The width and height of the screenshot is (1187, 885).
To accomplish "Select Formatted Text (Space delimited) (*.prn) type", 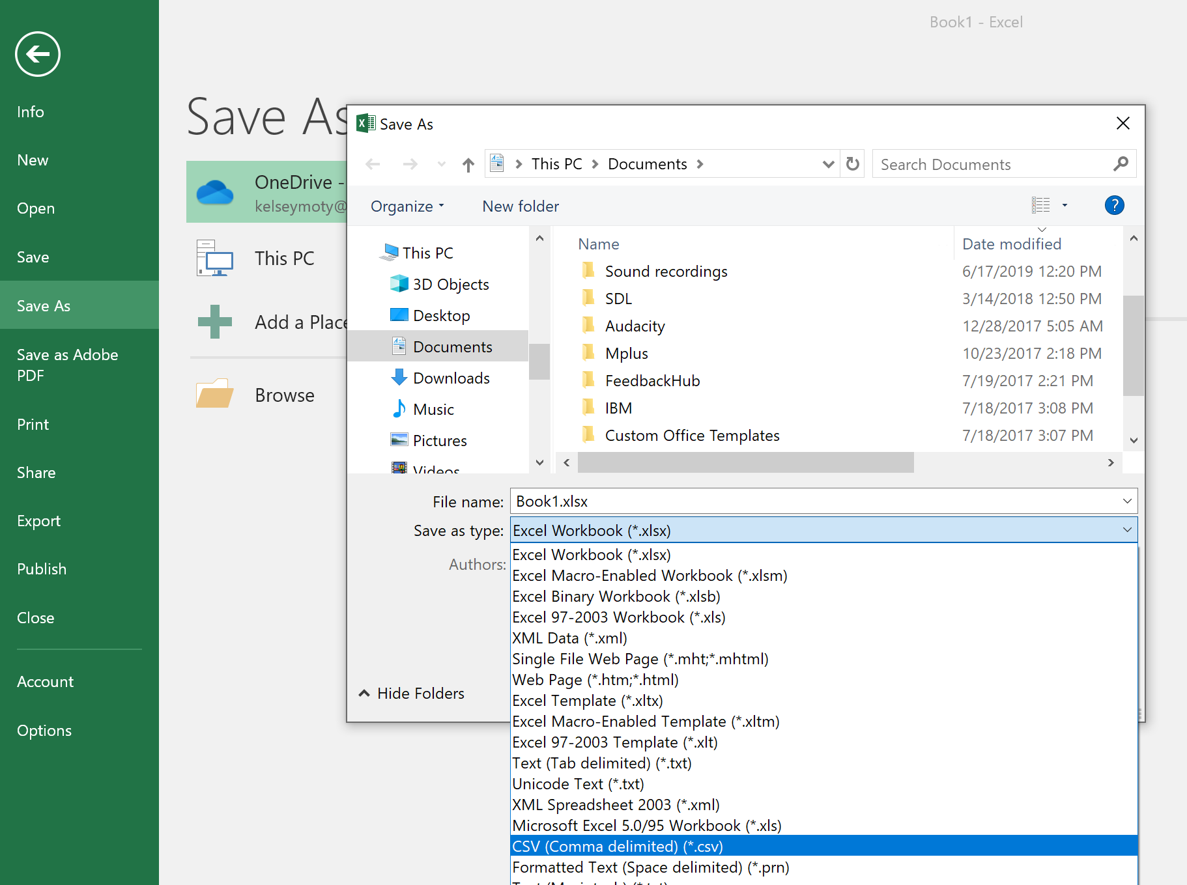I will [x=823, y=867].
